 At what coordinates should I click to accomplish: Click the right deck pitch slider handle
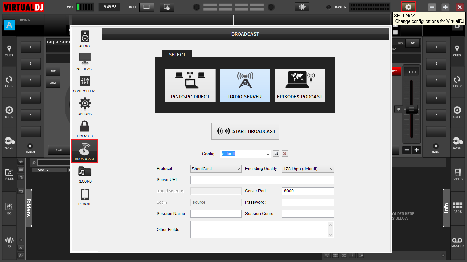tap(412, 109)
